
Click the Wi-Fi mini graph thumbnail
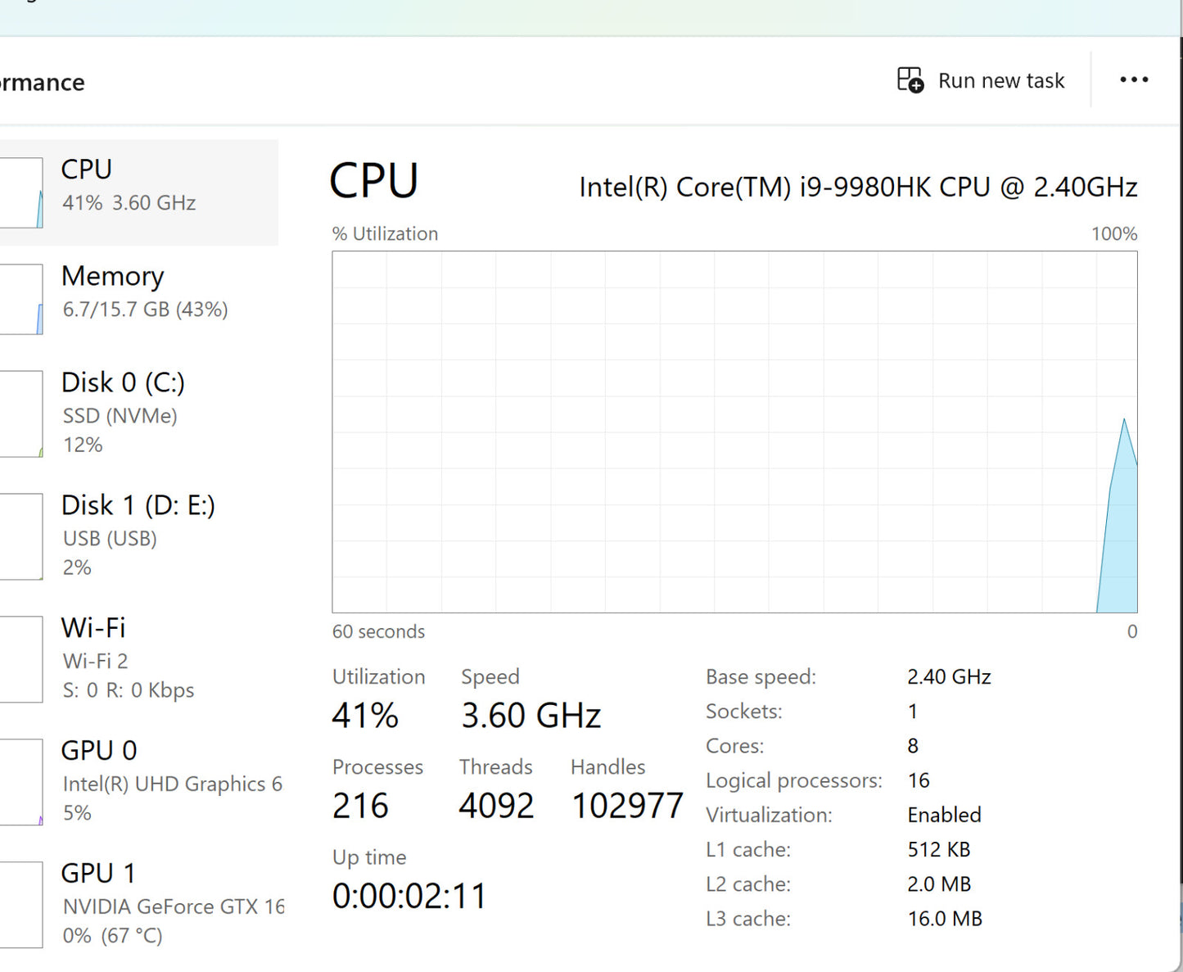pos(21,659)
